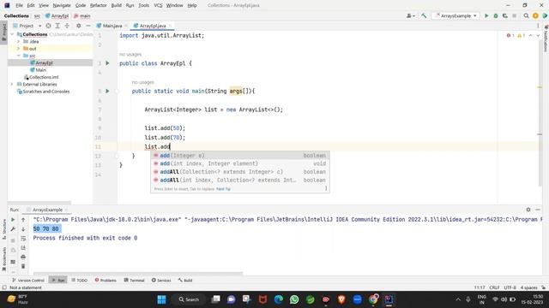
Task: Collapse the Collections root node
Action: pos(13,34)
